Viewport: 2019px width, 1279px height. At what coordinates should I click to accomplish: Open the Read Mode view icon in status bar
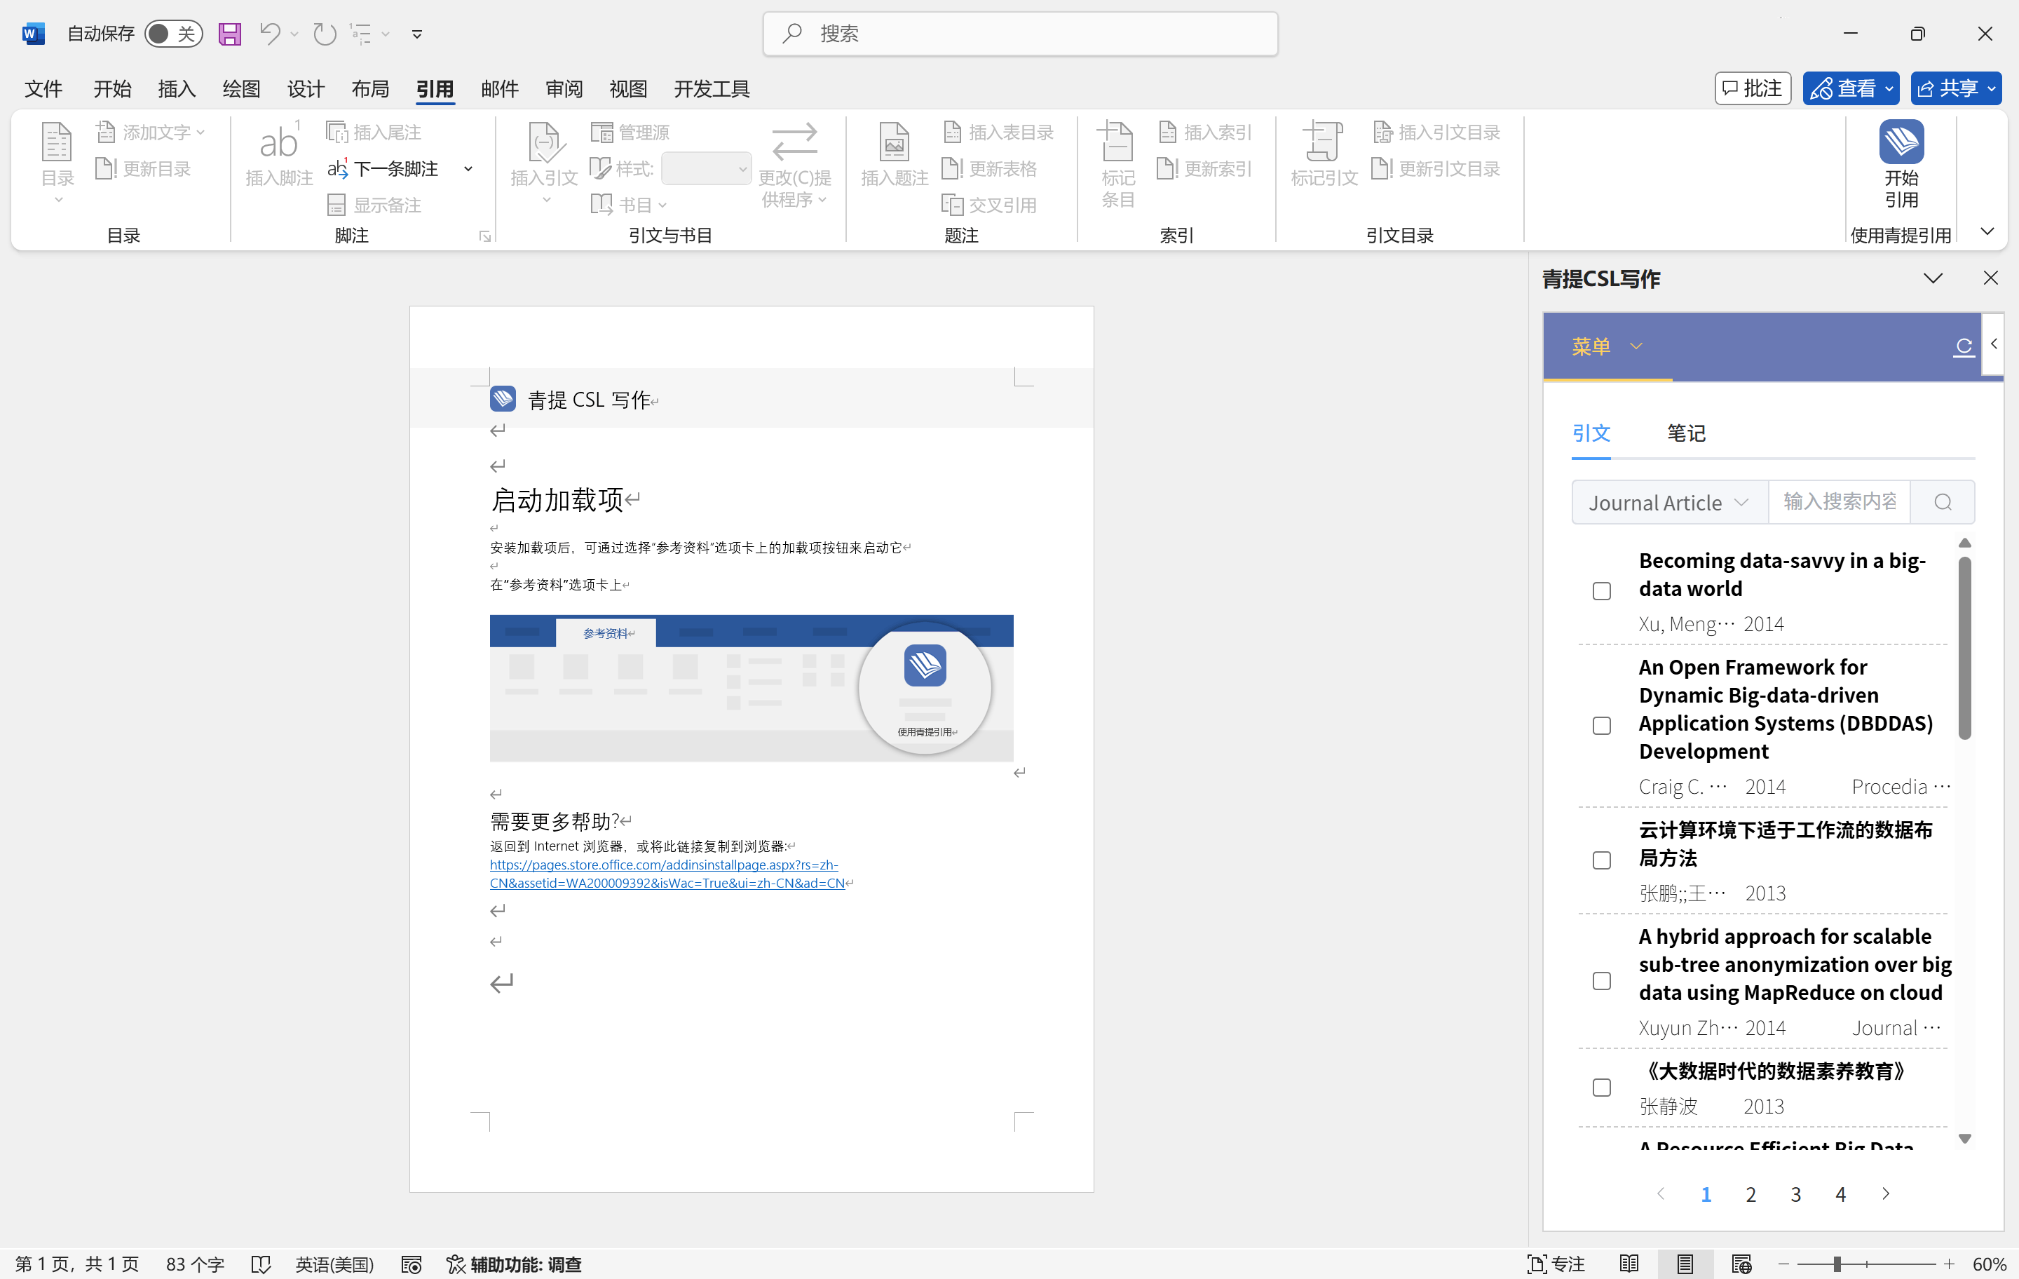coord(1629,1263)
